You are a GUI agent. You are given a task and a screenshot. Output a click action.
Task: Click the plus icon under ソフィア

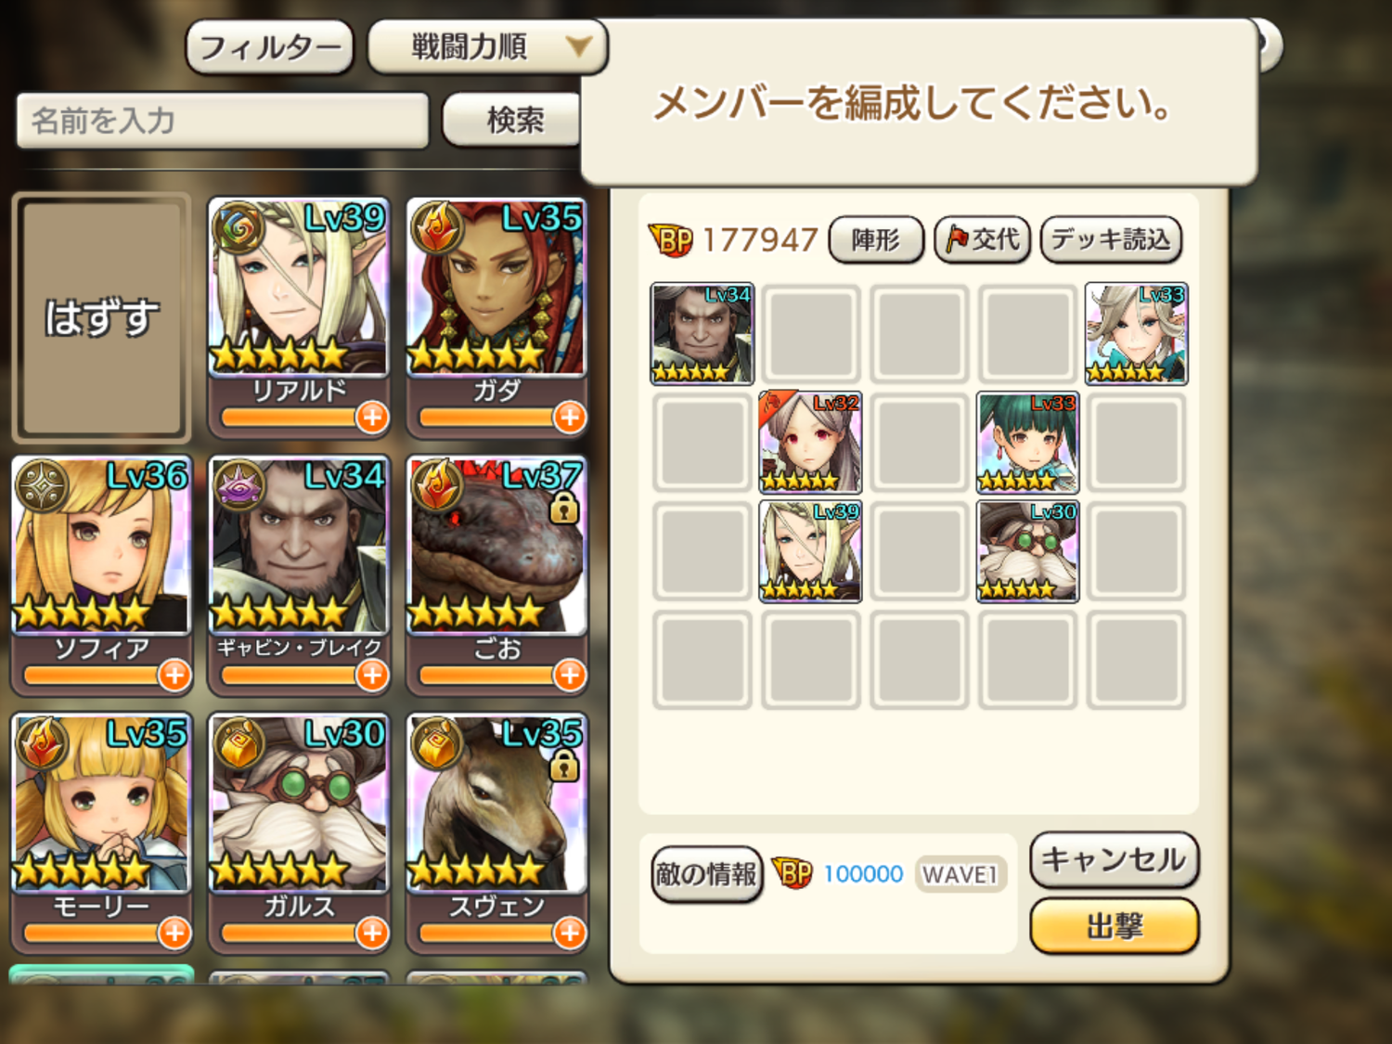coord(174,676)
